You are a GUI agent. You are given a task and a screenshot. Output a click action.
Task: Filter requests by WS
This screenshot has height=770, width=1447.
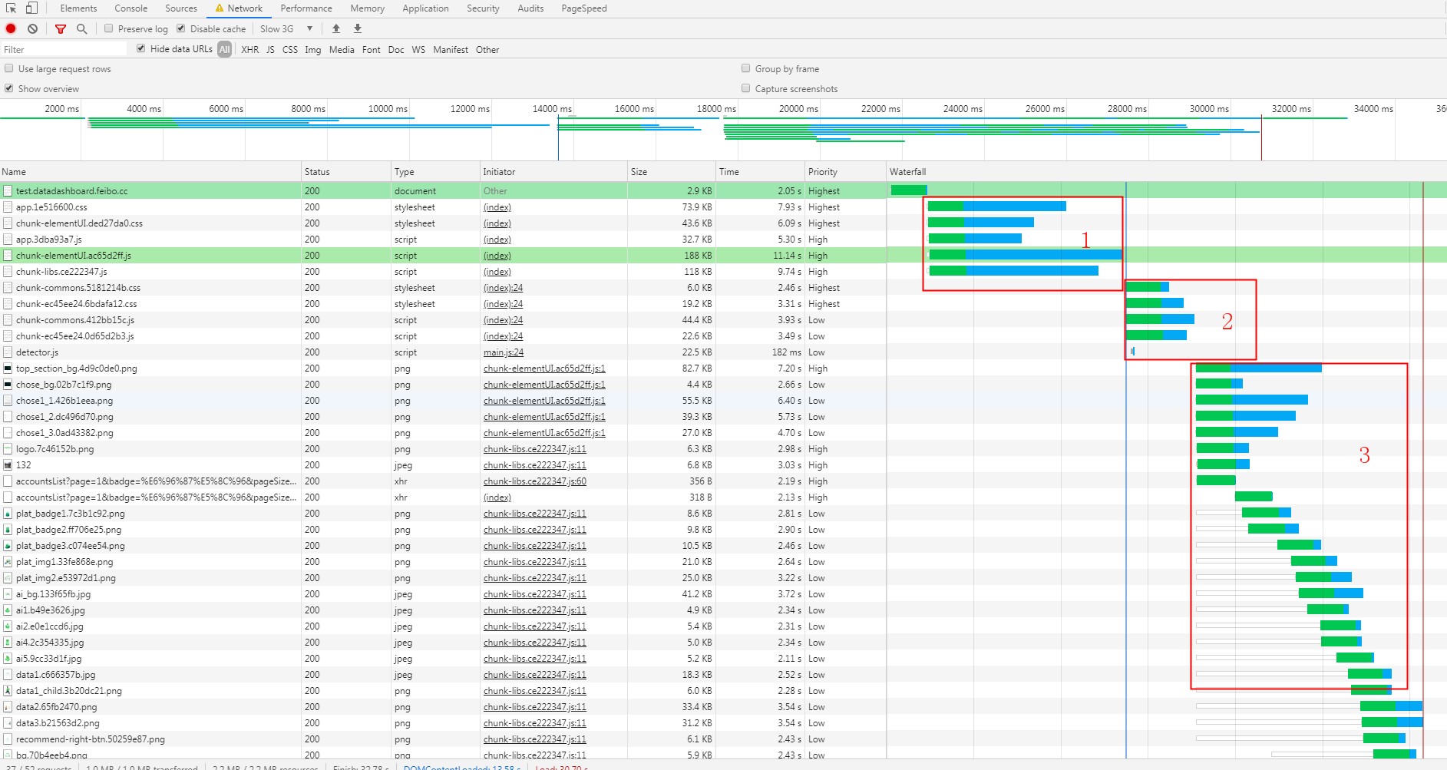418,49
